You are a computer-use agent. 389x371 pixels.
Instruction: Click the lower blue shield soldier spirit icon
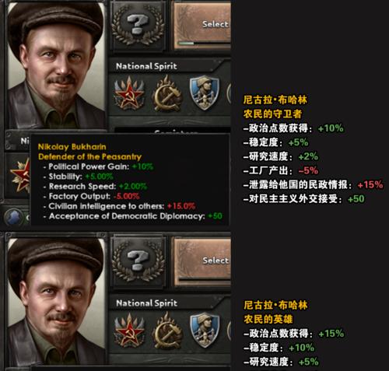pyautogui.click(x=205, y=330)
